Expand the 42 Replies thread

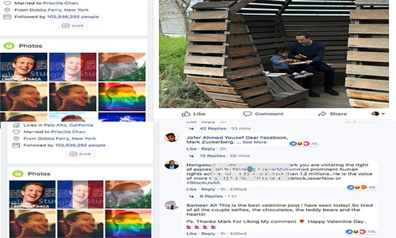pyautogui.click(x=213, y=129)
